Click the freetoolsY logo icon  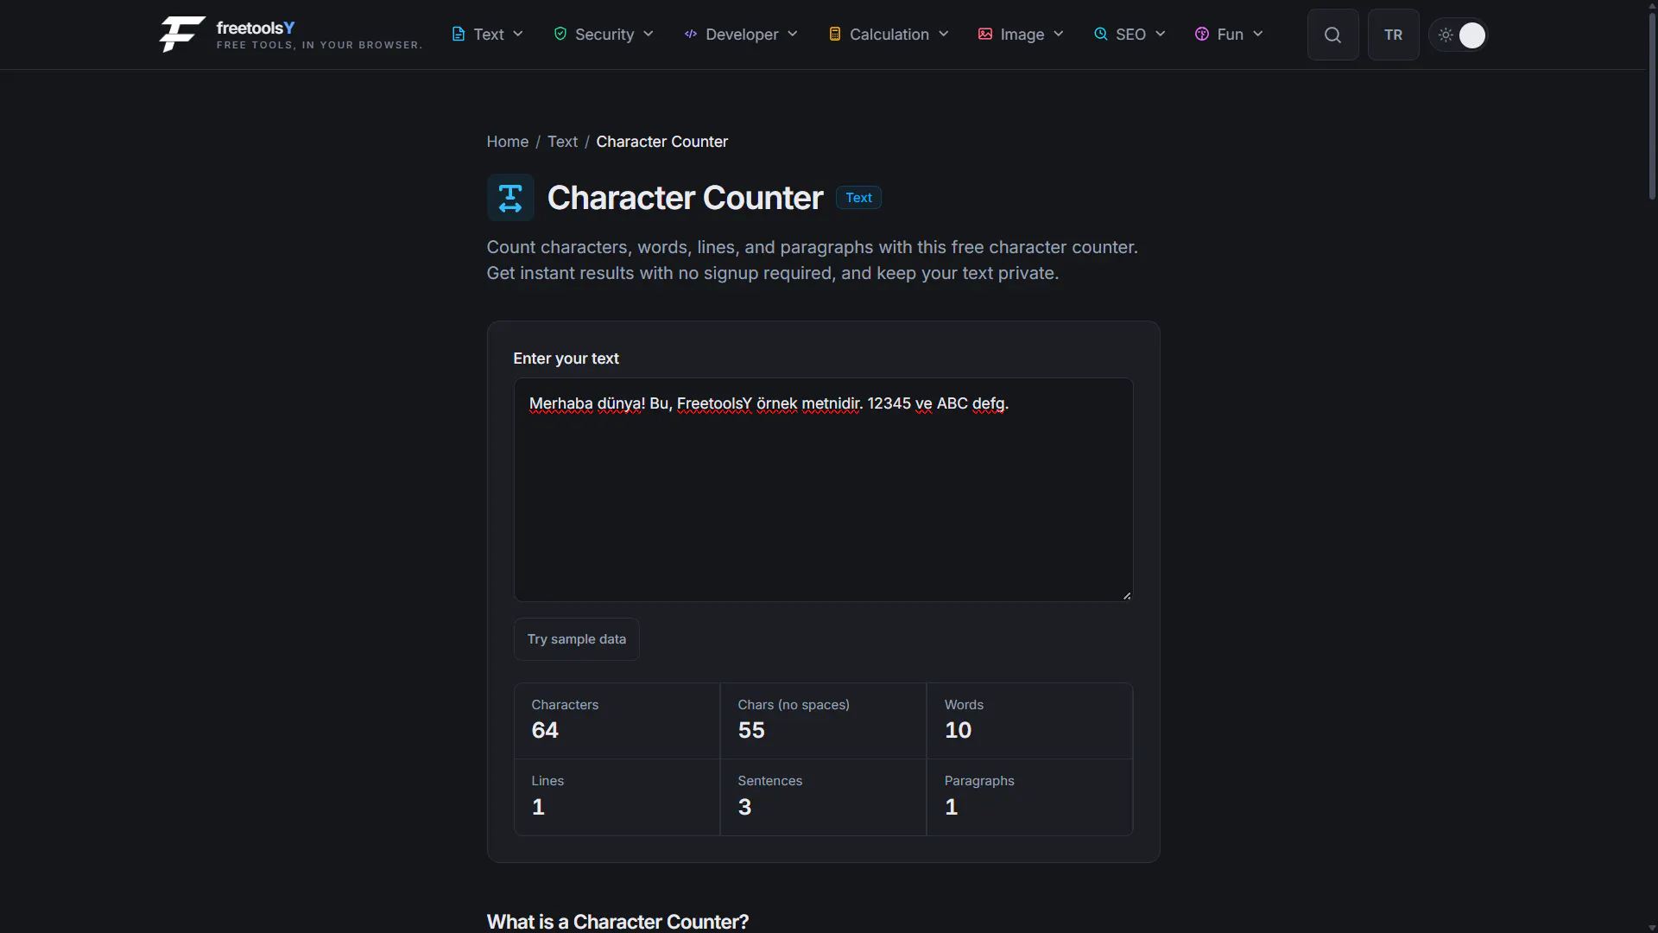(x=182, y=35)
